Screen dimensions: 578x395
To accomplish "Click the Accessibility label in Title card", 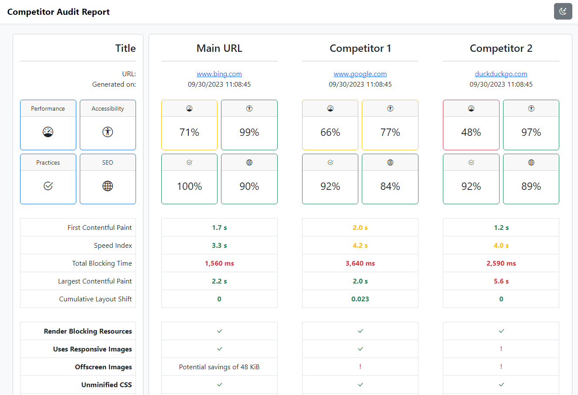I will (108, 108).
